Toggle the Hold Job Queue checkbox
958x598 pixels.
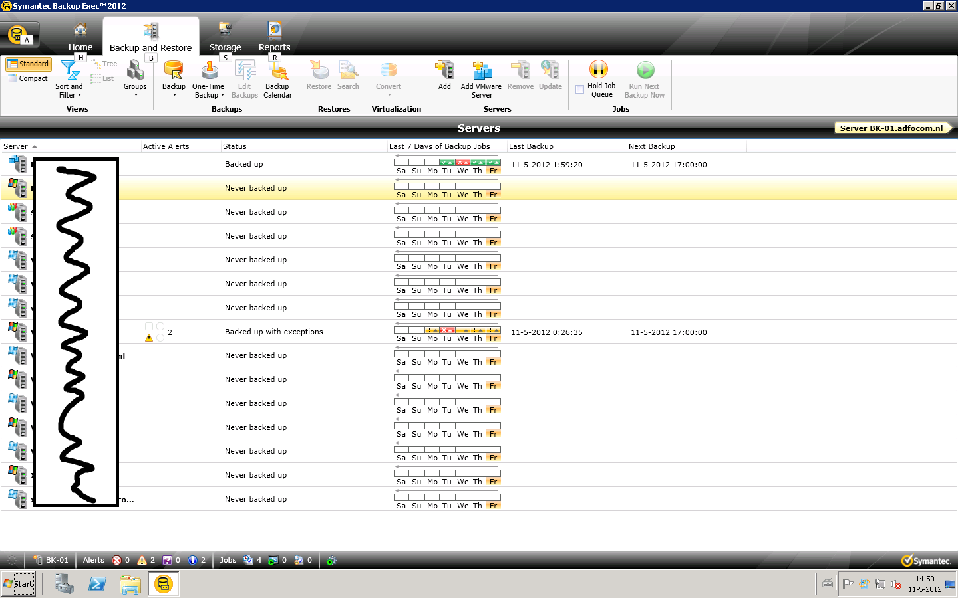pyautogui.click(x=579, y=89)
